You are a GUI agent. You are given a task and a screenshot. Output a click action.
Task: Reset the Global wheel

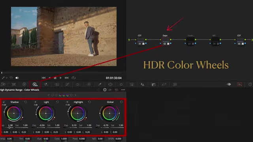point(121,102)
